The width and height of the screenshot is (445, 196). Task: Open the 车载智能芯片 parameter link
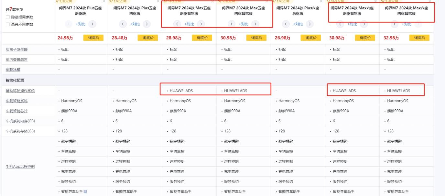point(17,111)
